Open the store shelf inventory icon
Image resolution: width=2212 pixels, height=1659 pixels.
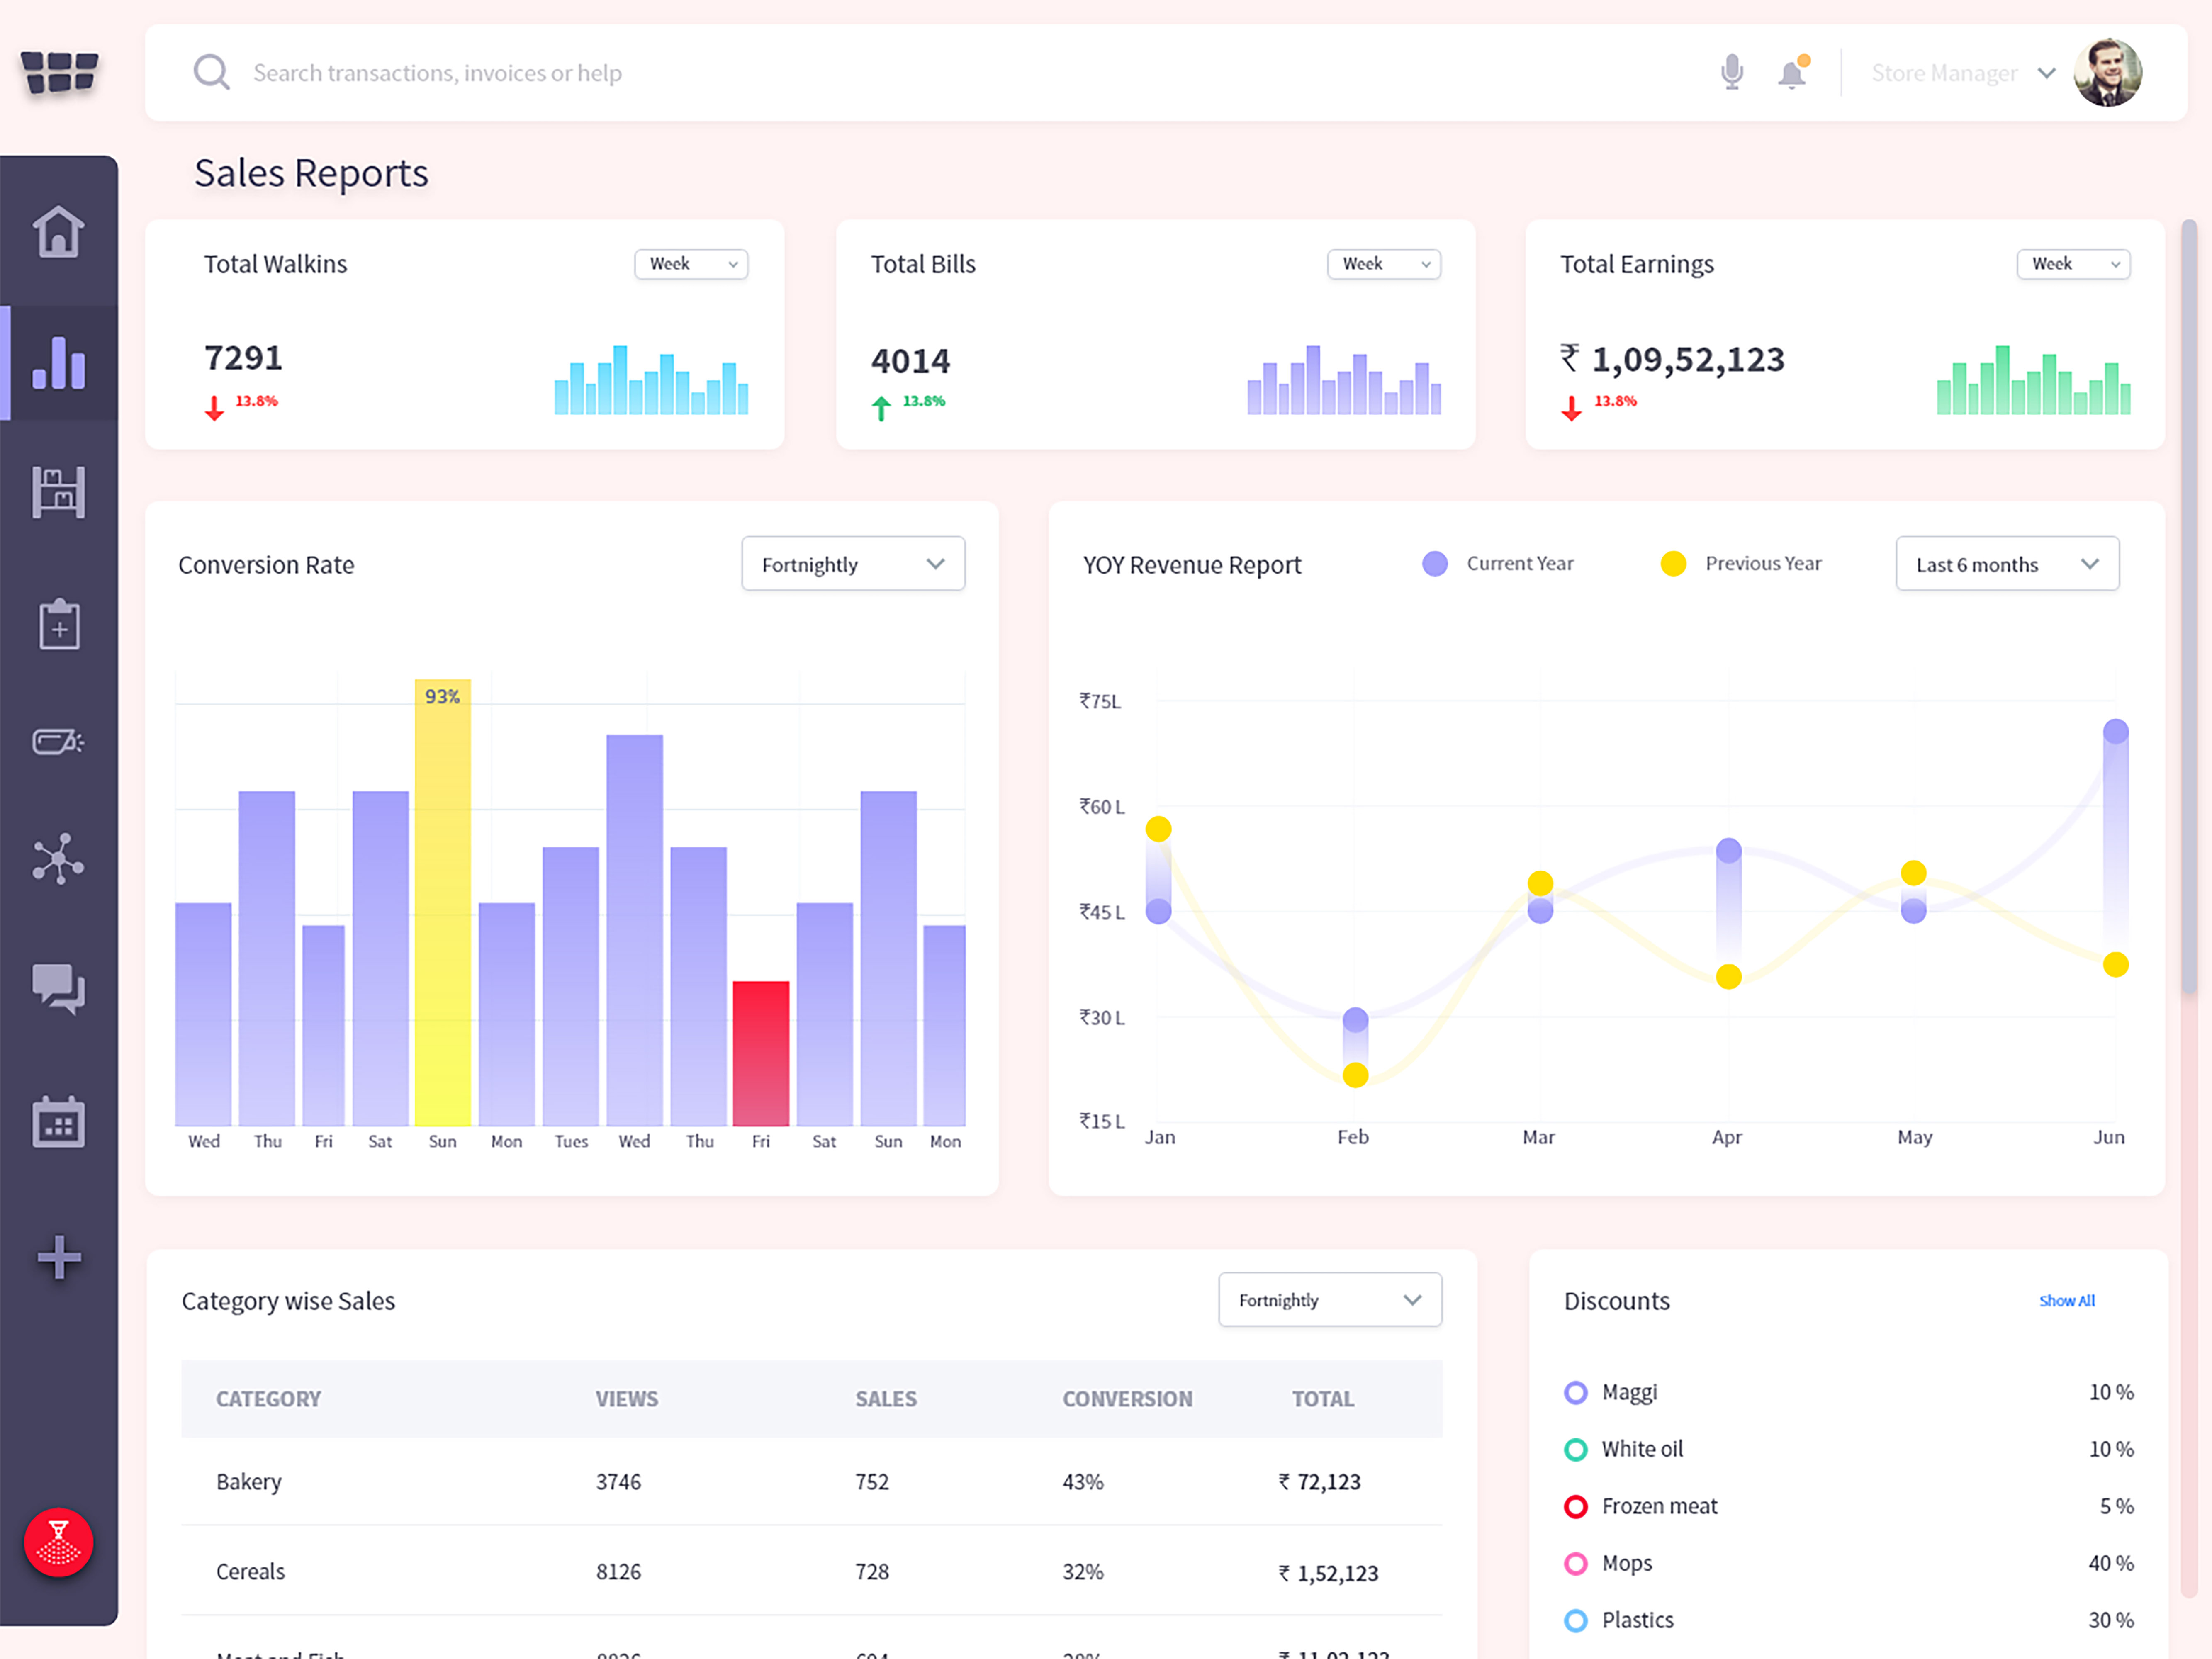point(58,492)
